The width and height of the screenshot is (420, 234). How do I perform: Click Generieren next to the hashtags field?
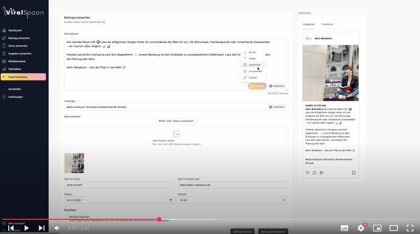[277, 107]
